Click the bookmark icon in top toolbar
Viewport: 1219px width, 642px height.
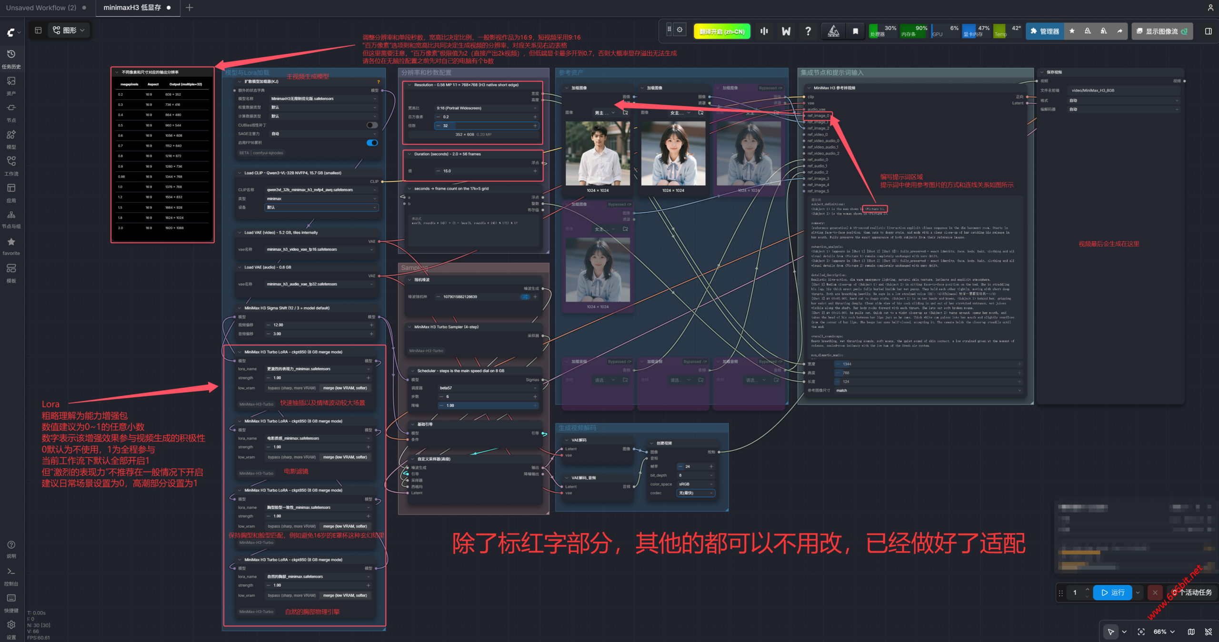[x=855, y=31]
